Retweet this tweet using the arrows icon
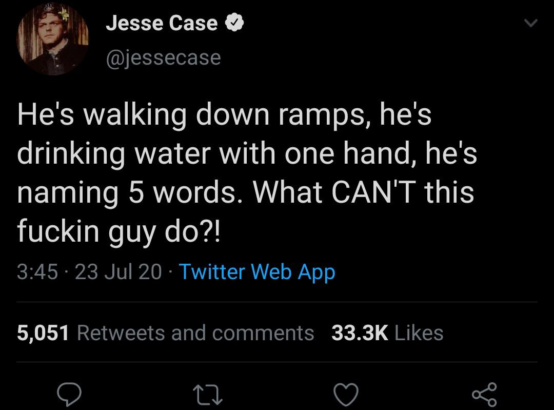This screenshot has width=554, height=410. 209,394
